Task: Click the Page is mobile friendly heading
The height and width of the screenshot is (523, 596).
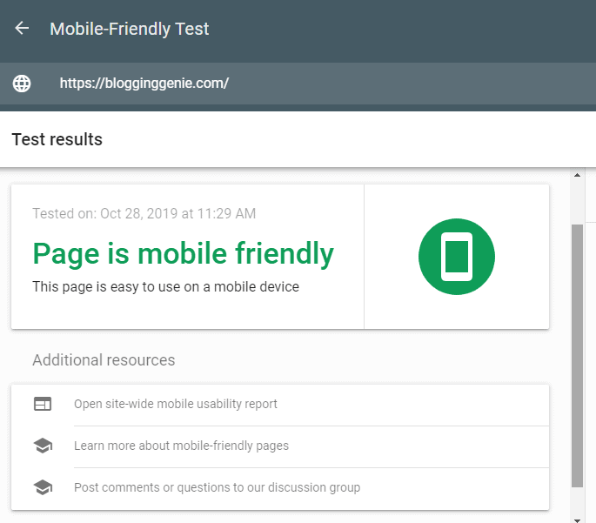Action: [x=184, y=254]
